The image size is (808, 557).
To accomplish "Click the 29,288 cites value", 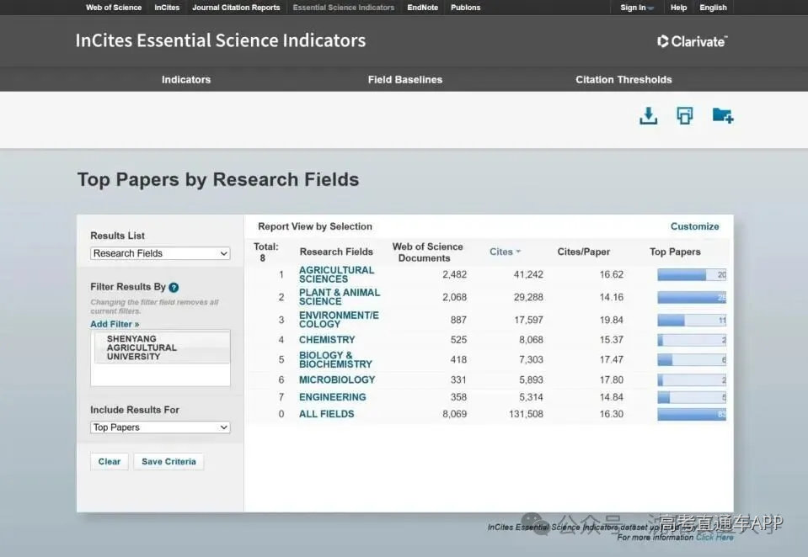I will 528,297.
